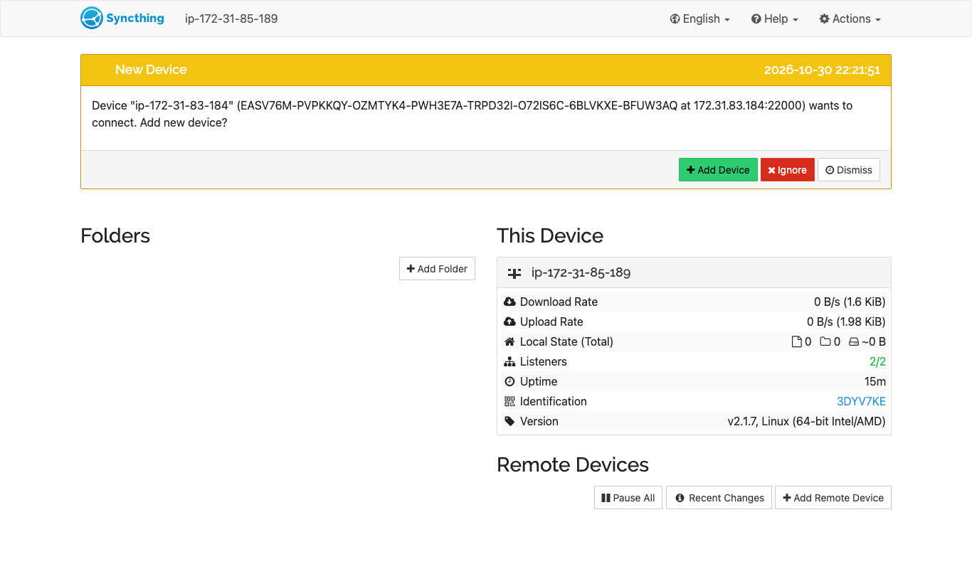Click the gear icon beside Actions
Viewport: 972px width, 569px height.
click(x=824, y=19)
